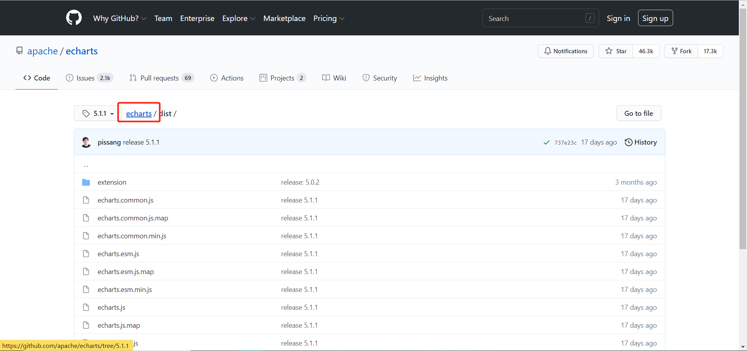Expand the Explore menu

pyautogui.click(x=238, y=18)
